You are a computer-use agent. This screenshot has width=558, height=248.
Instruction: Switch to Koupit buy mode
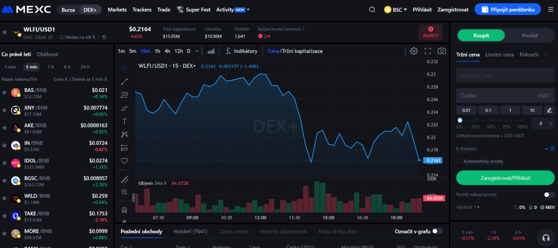pyautogui.click(x=481, y=35)
